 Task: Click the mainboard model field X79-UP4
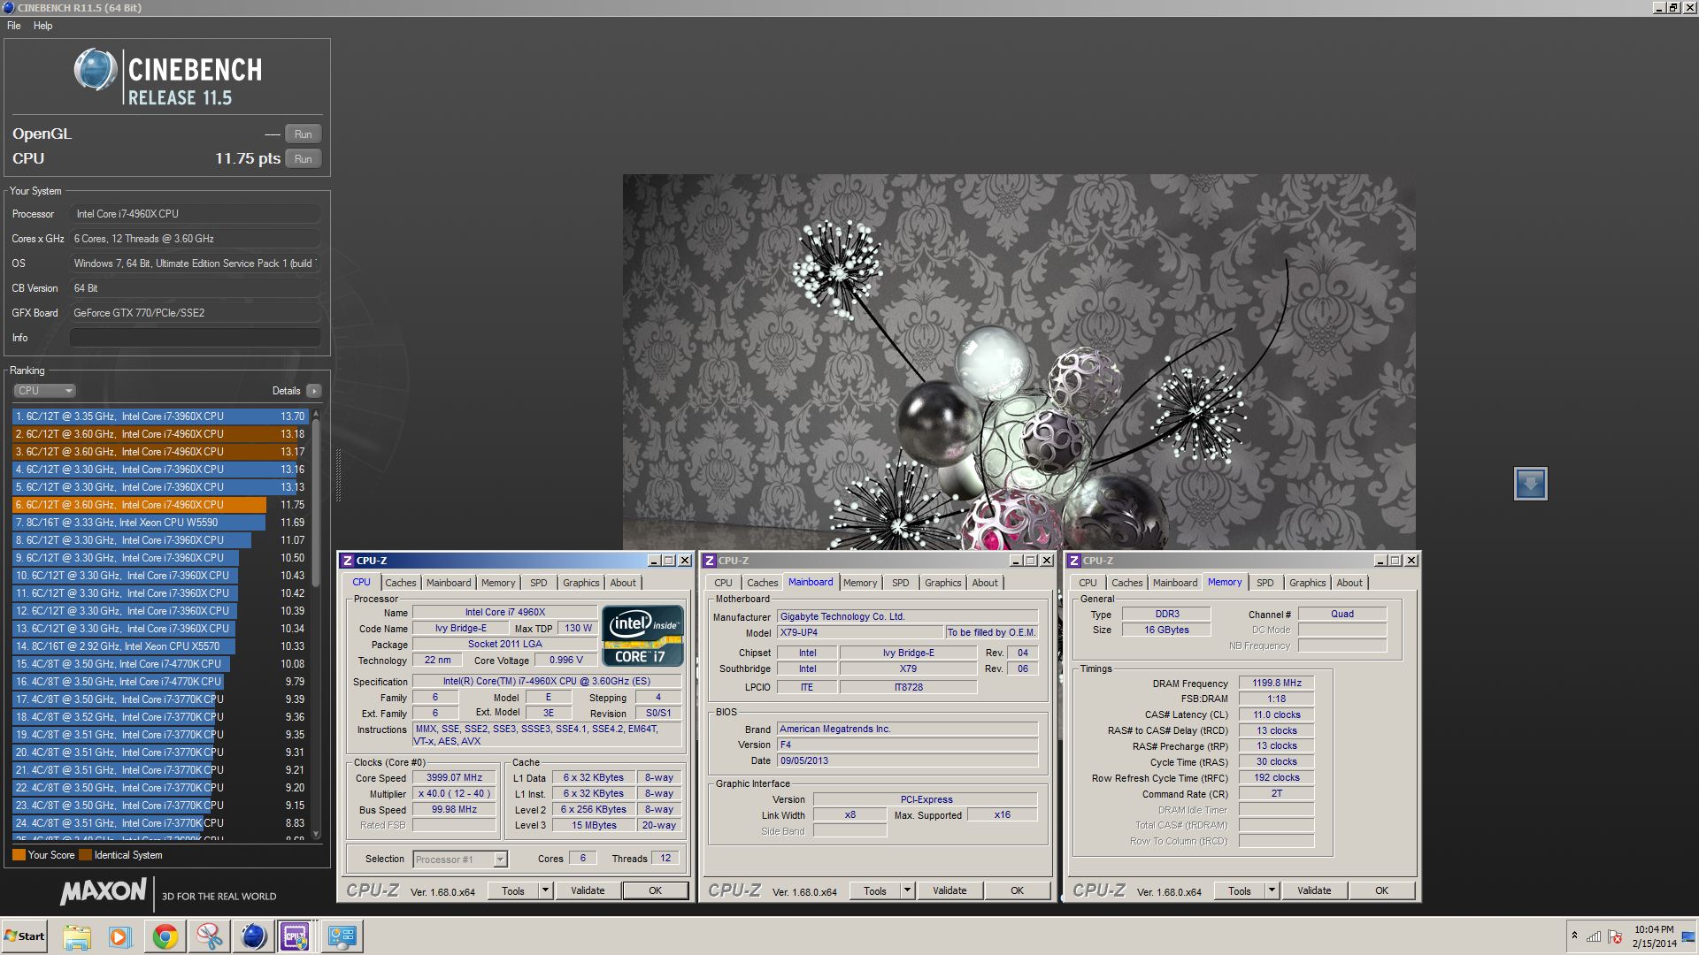point(859,633)
